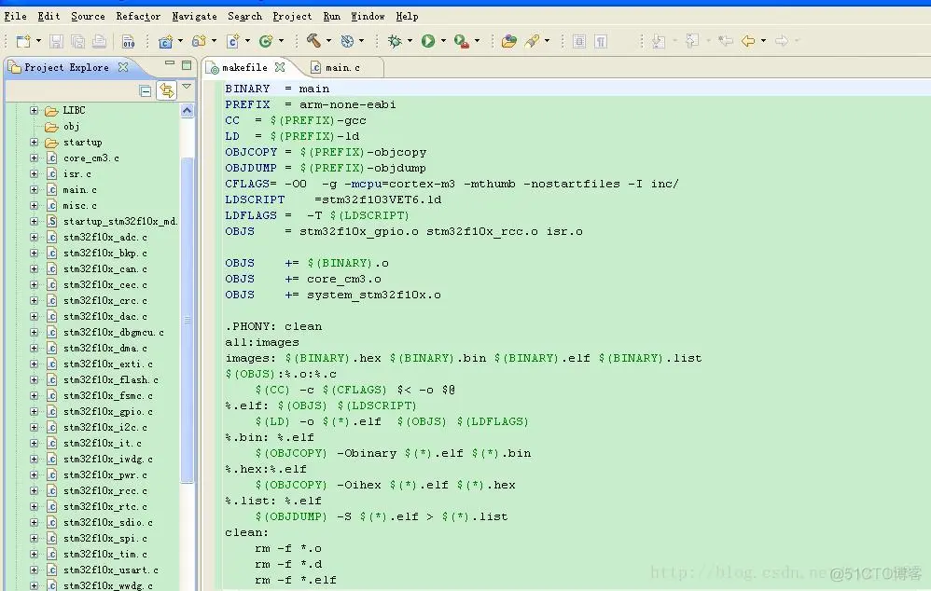Create a new C project icon
Image resolution: width=931 pixels, height=591 pixels.
coord(166,41)
